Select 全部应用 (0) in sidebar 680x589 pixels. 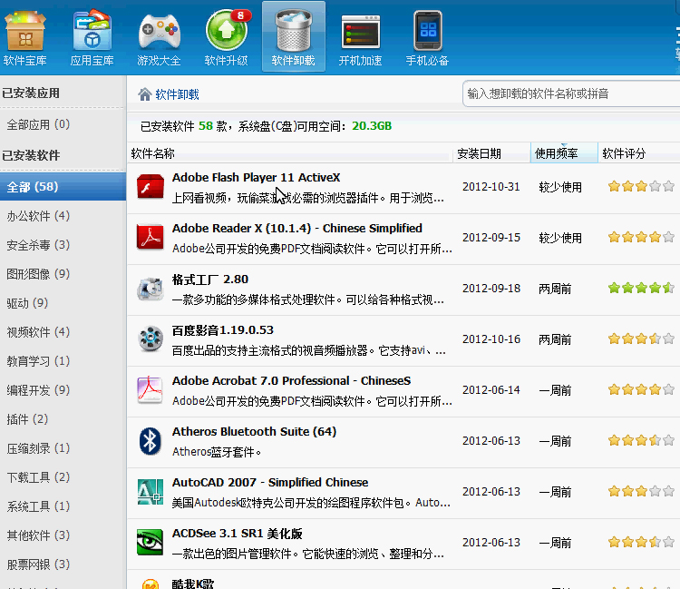pyautogui.click(x=38, y=124)
